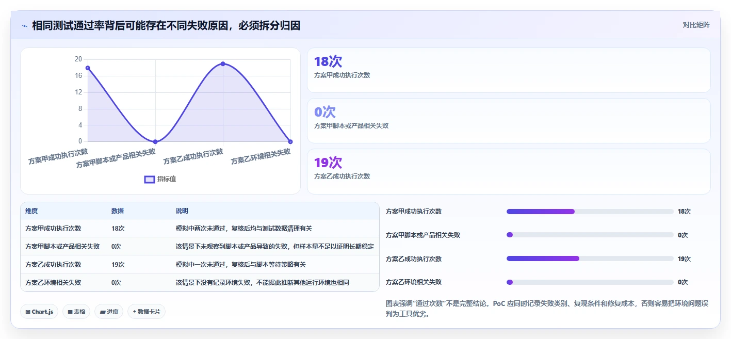Click the 方案乙成功执行次数 progress bar

(590, 259)
